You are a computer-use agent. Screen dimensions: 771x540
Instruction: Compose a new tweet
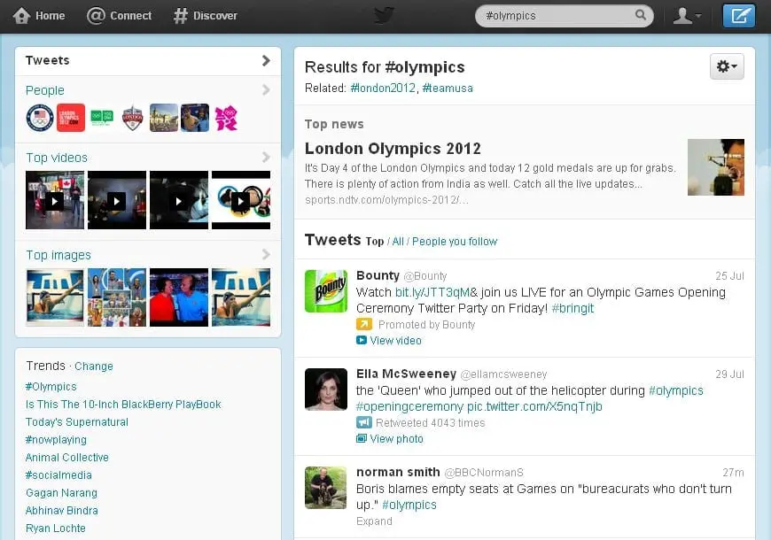point(738,16)
